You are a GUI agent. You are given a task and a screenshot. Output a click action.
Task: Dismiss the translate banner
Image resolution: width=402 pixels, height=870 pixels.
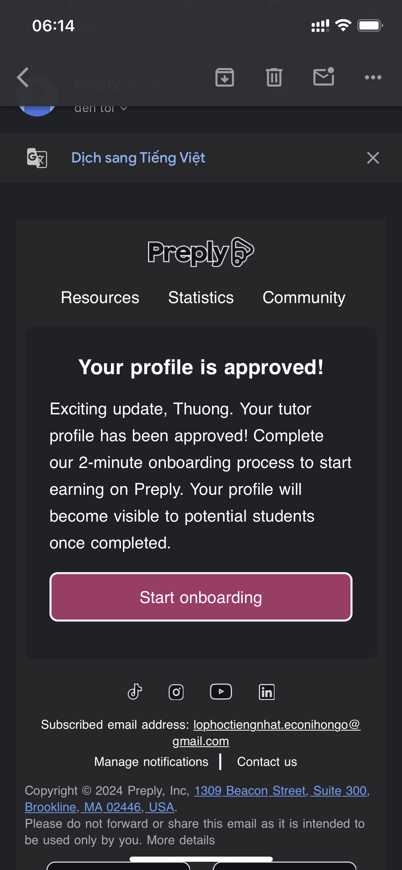coord(373,158)
